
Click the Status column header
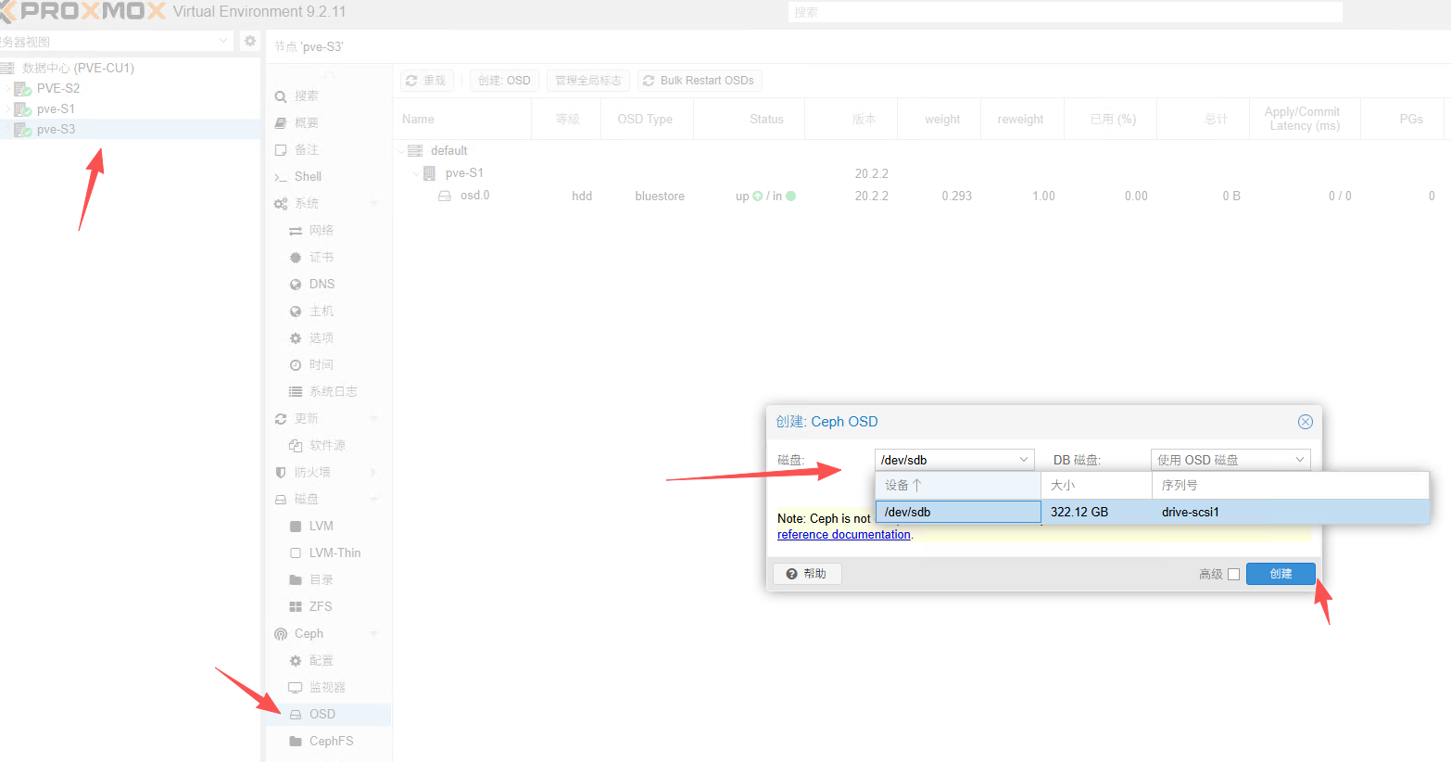click(749, 119)
